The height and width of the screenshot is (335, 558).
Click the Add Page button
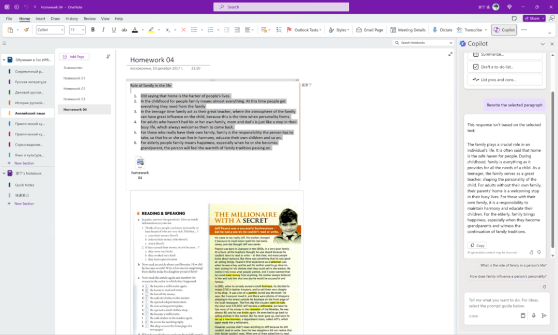74,57
